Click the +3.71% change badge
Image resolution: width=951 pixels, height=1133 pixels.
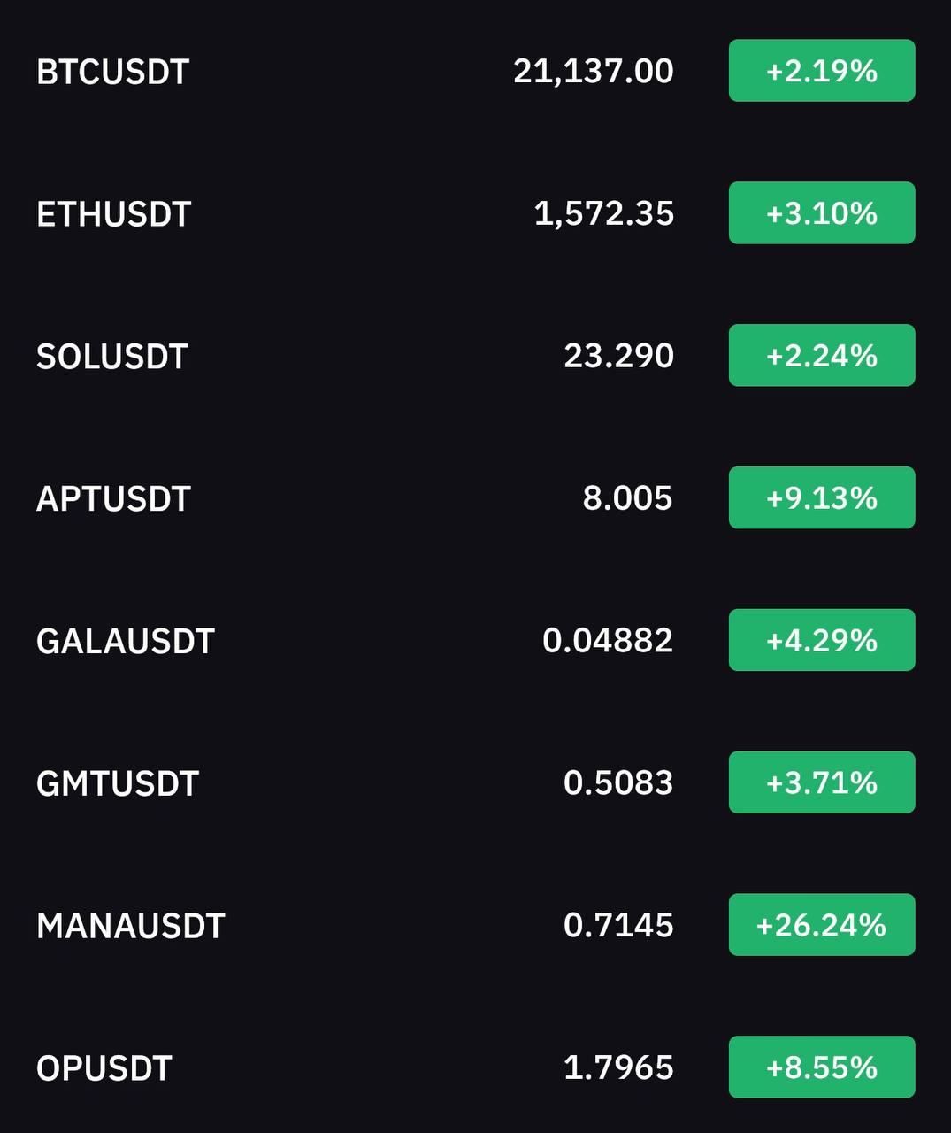point(821,782)
